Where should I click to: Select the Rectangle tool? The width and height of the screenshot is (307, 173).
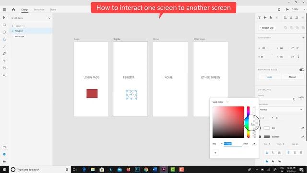tap(4, 25)
